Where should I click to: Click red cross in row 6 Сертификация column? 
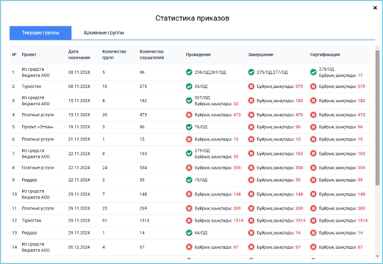[313, 139]
